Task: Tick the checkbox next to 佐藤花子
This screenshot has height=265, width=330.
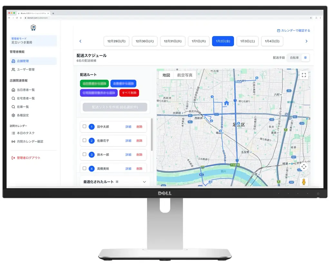Action: [x=84, y=141]
